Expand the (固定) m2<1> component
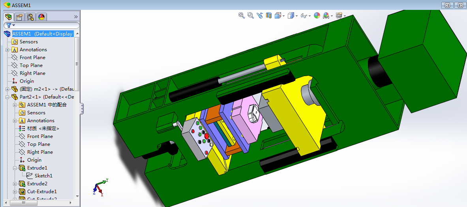The width and height of the screenshot is (467, 207). coord(8,89)
